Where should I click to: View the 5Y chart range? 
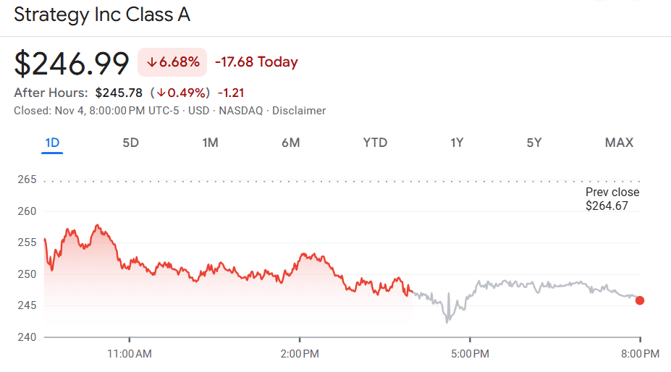pos(534,143)
